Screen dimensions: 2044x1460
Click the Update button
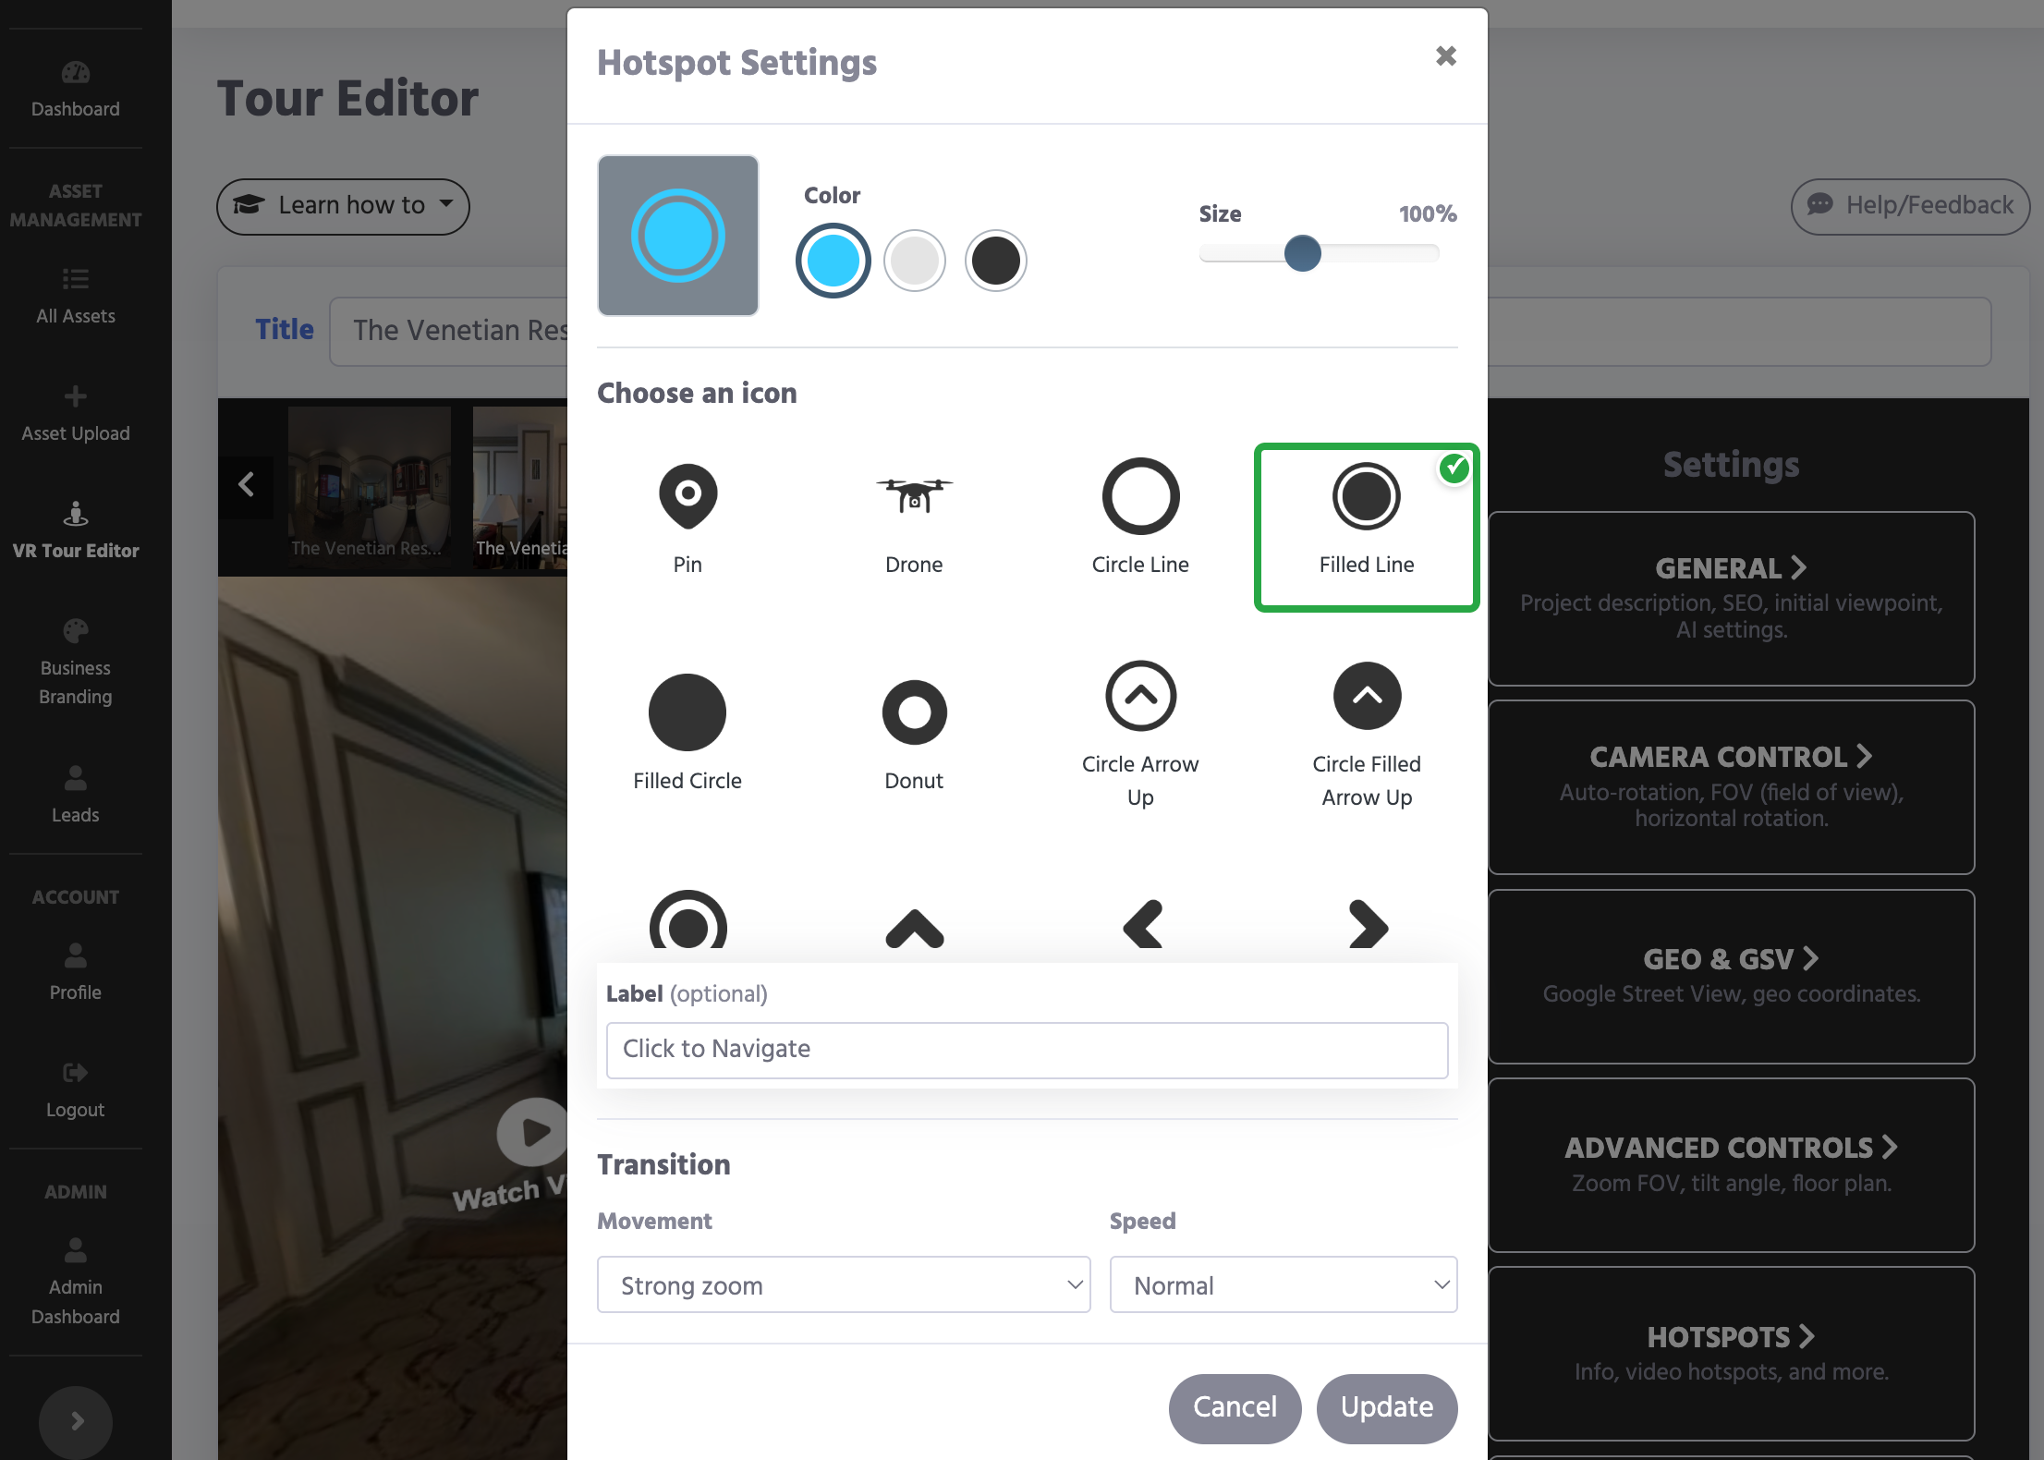click(1387, 1407)
